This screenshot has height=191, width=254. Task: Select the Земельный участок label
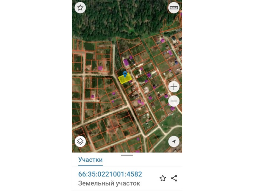click(x=109, y=183)
